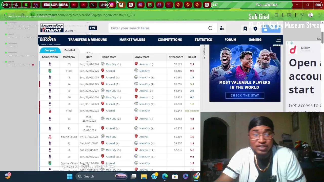This screenshot has height=182, width=324.
Task: Click the LOG IN button
Action: click(x=271, y=29)
